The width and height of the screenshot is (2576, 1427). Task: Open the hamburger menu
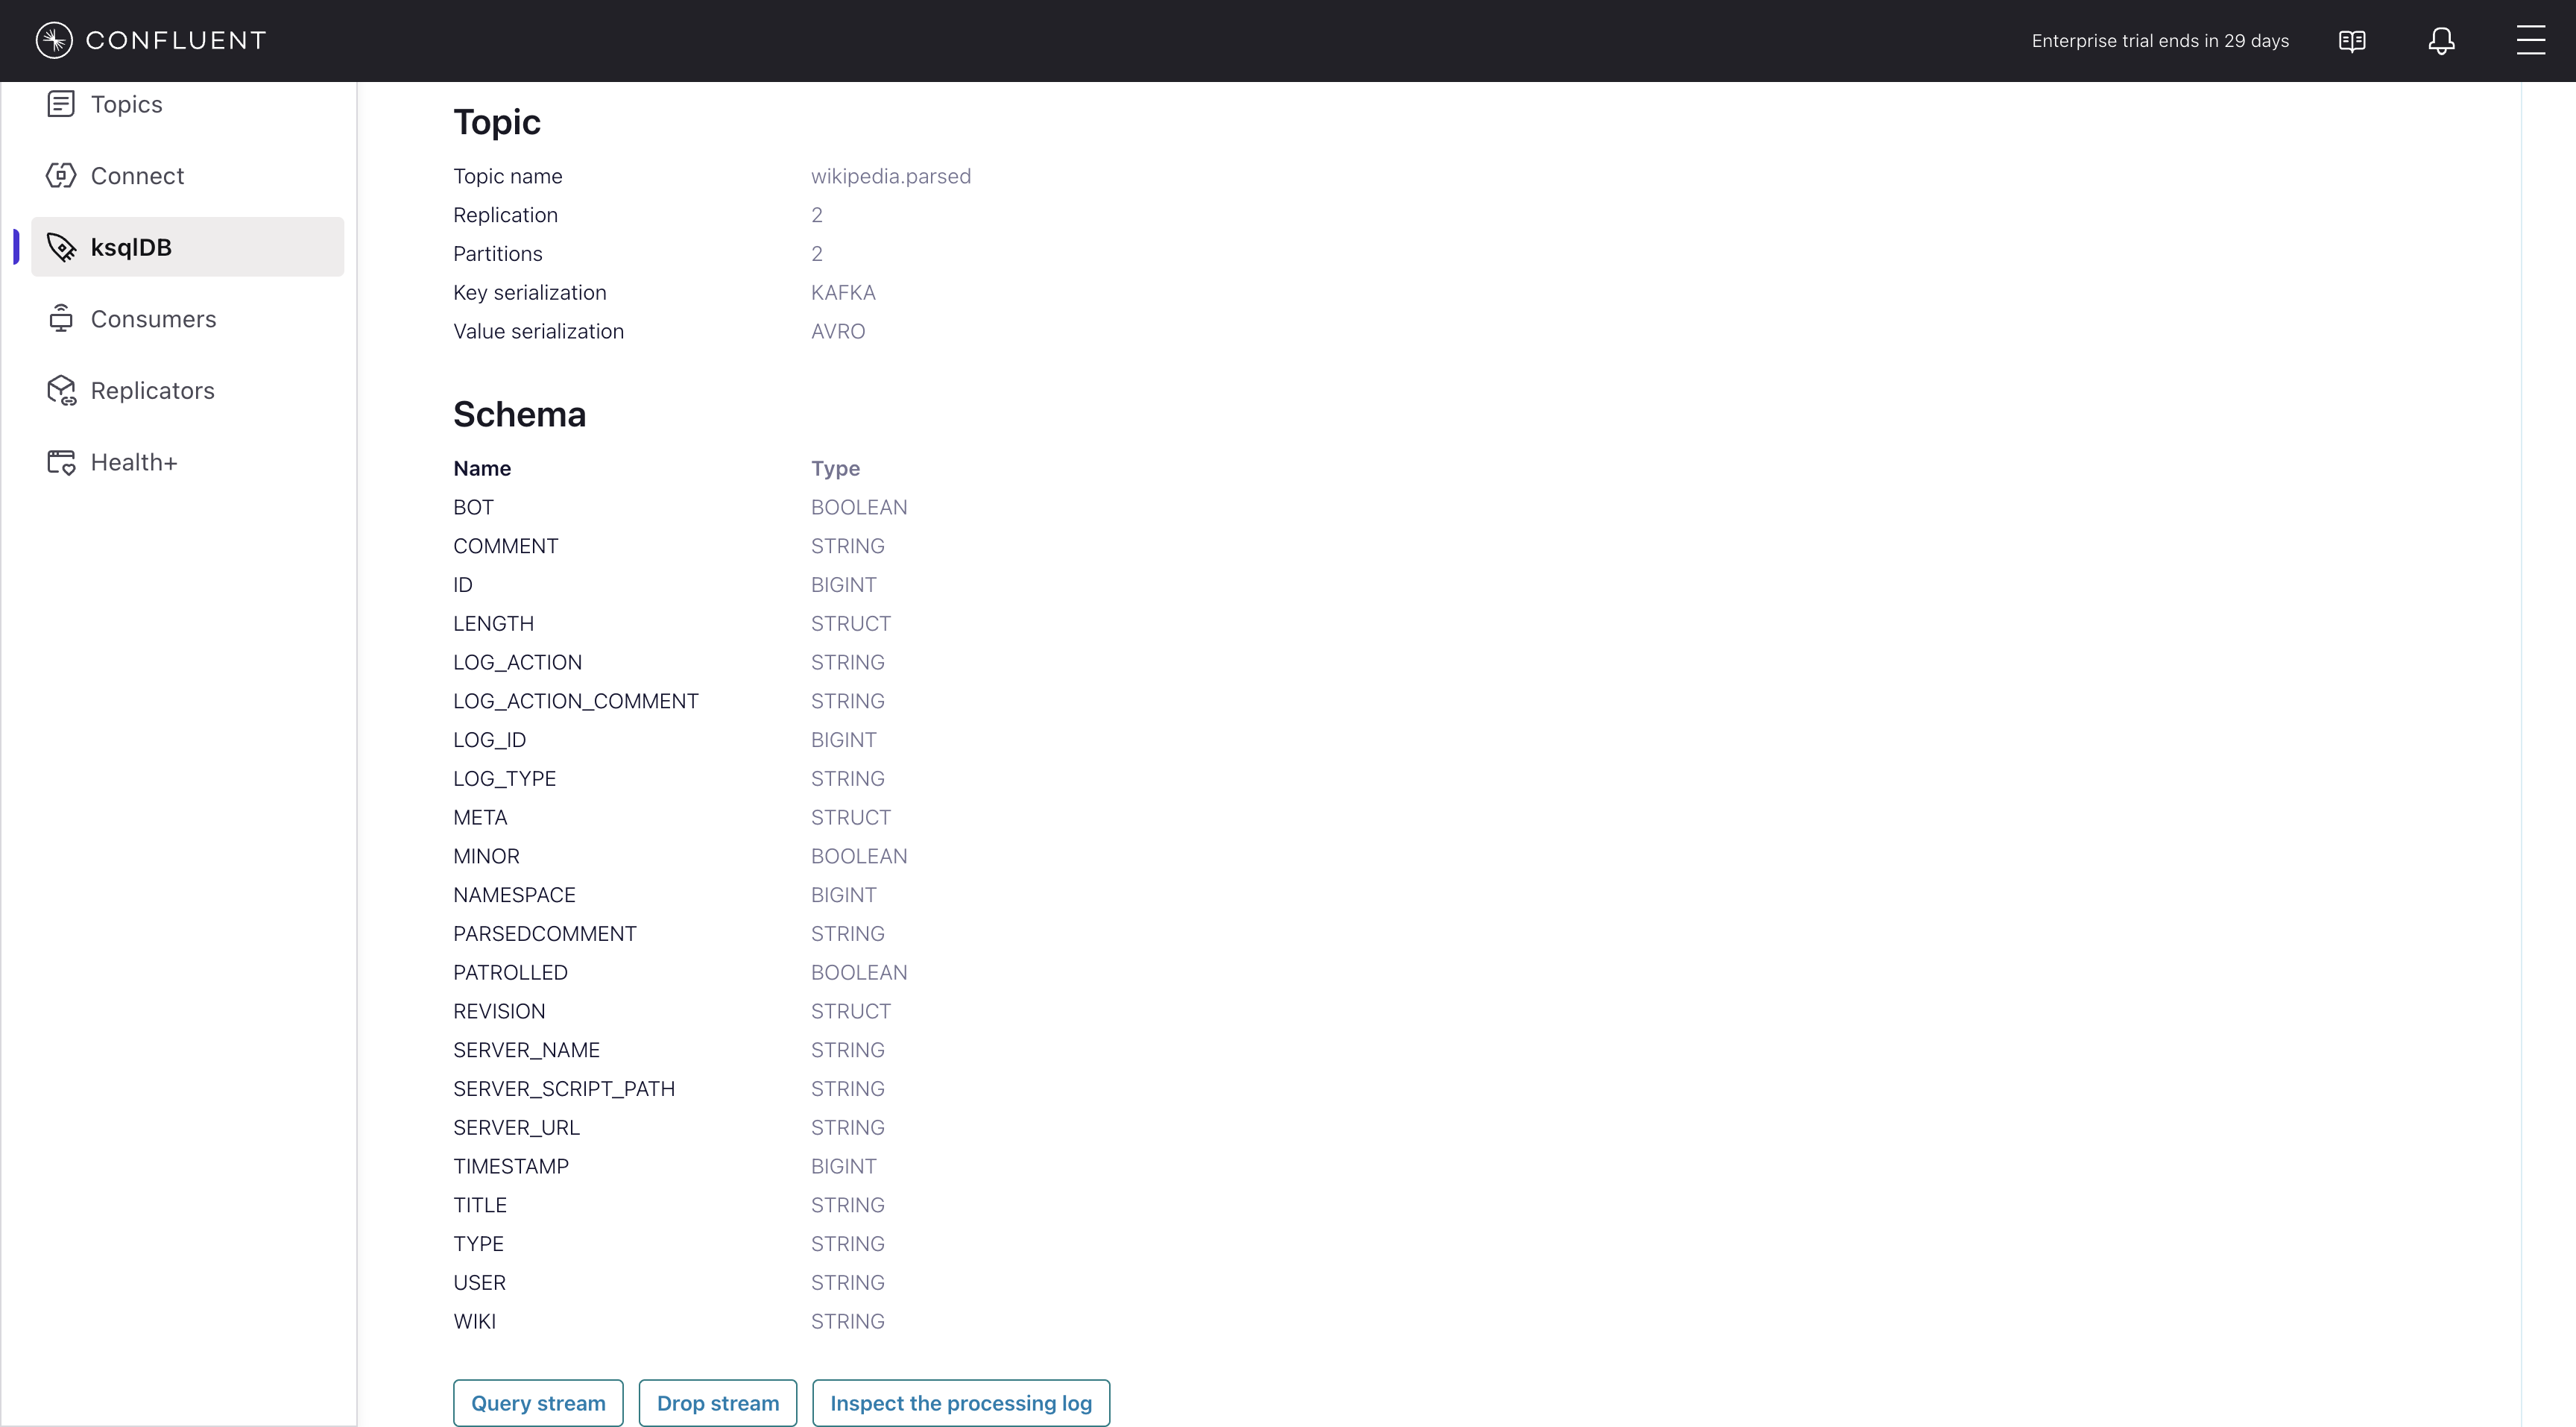point(2530,41)
